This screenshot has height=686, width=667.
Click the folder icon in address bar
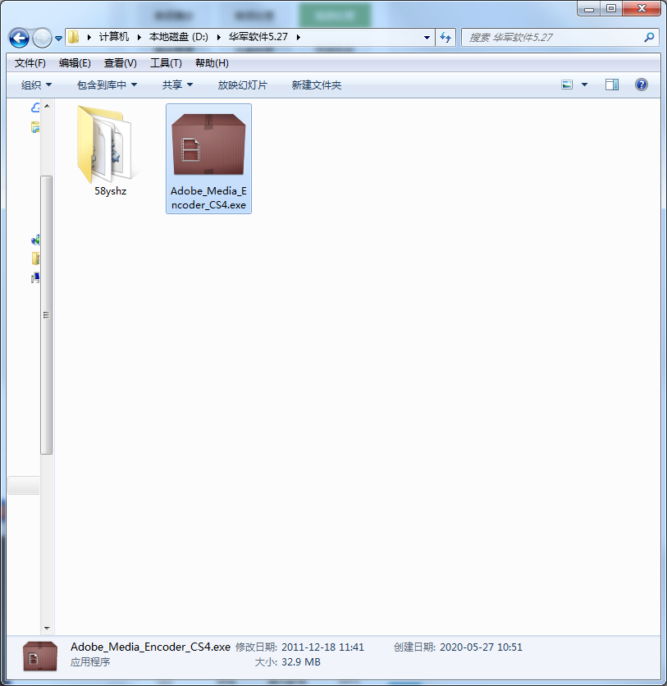(x=74, y=37)
